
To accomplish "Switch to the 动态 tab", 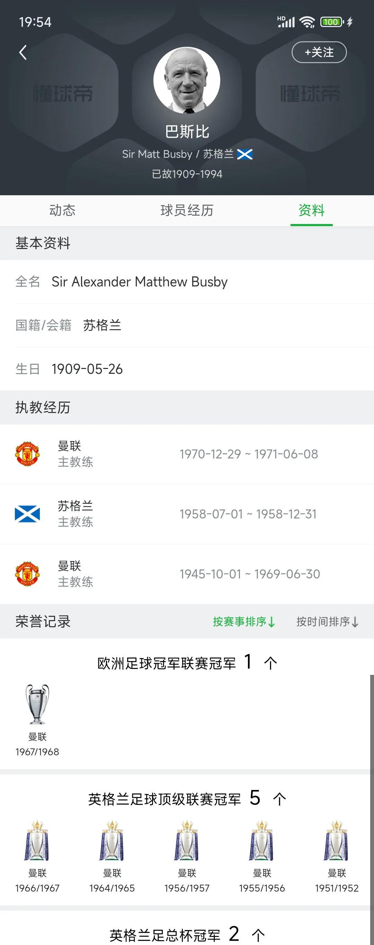I will 62,210.
